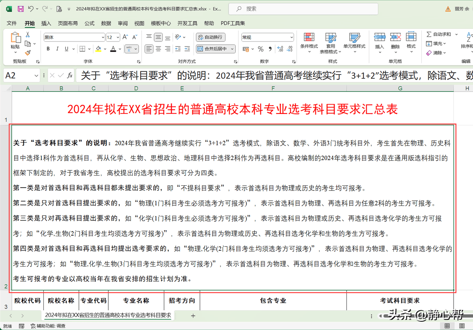Open the number format dropdown (常规)

[x=291, y=37]
